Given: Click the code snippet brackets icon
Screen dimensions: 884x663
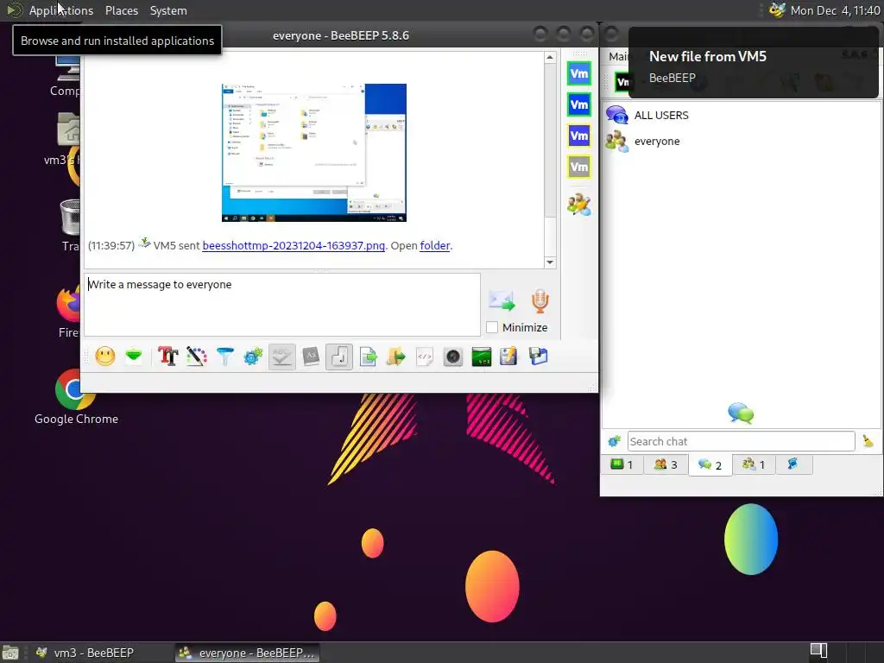Looking at the screenshot, I should click(425, 357).
